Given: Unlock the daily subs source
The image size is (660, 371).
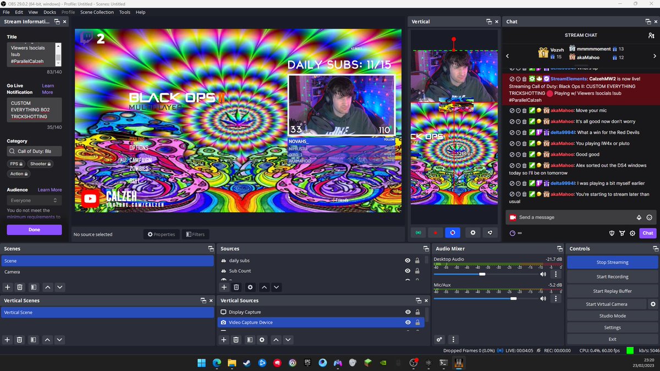Looking at the screenshot, I should point(417,261).
